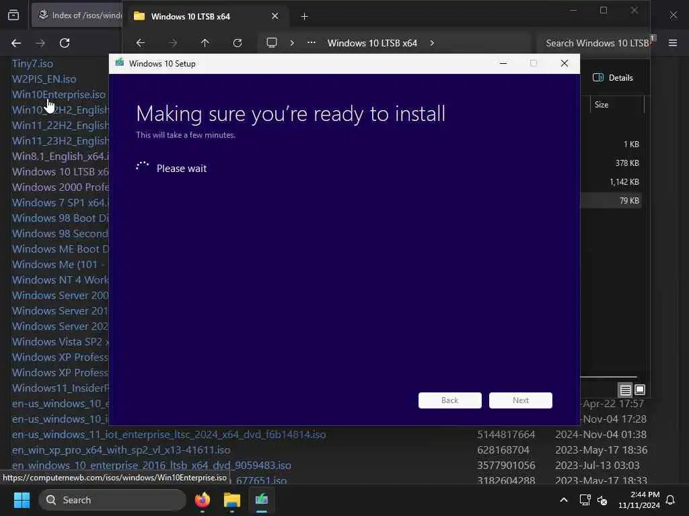This screenshot has height=516, width=689.
Task: Click the muted volume tray icon
Action: coord(602,500)
